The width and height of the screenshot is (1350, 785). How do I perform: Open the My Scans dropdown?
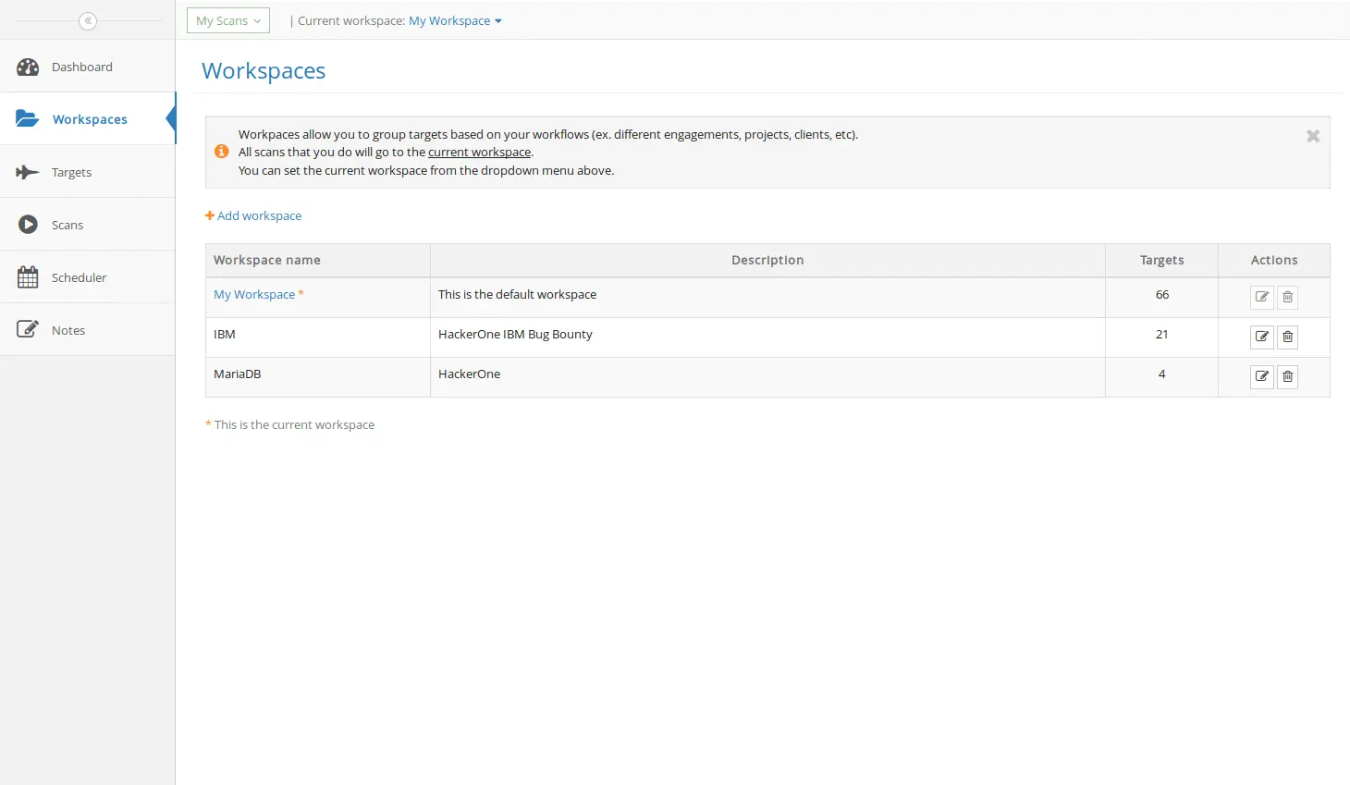click(227, 19)
